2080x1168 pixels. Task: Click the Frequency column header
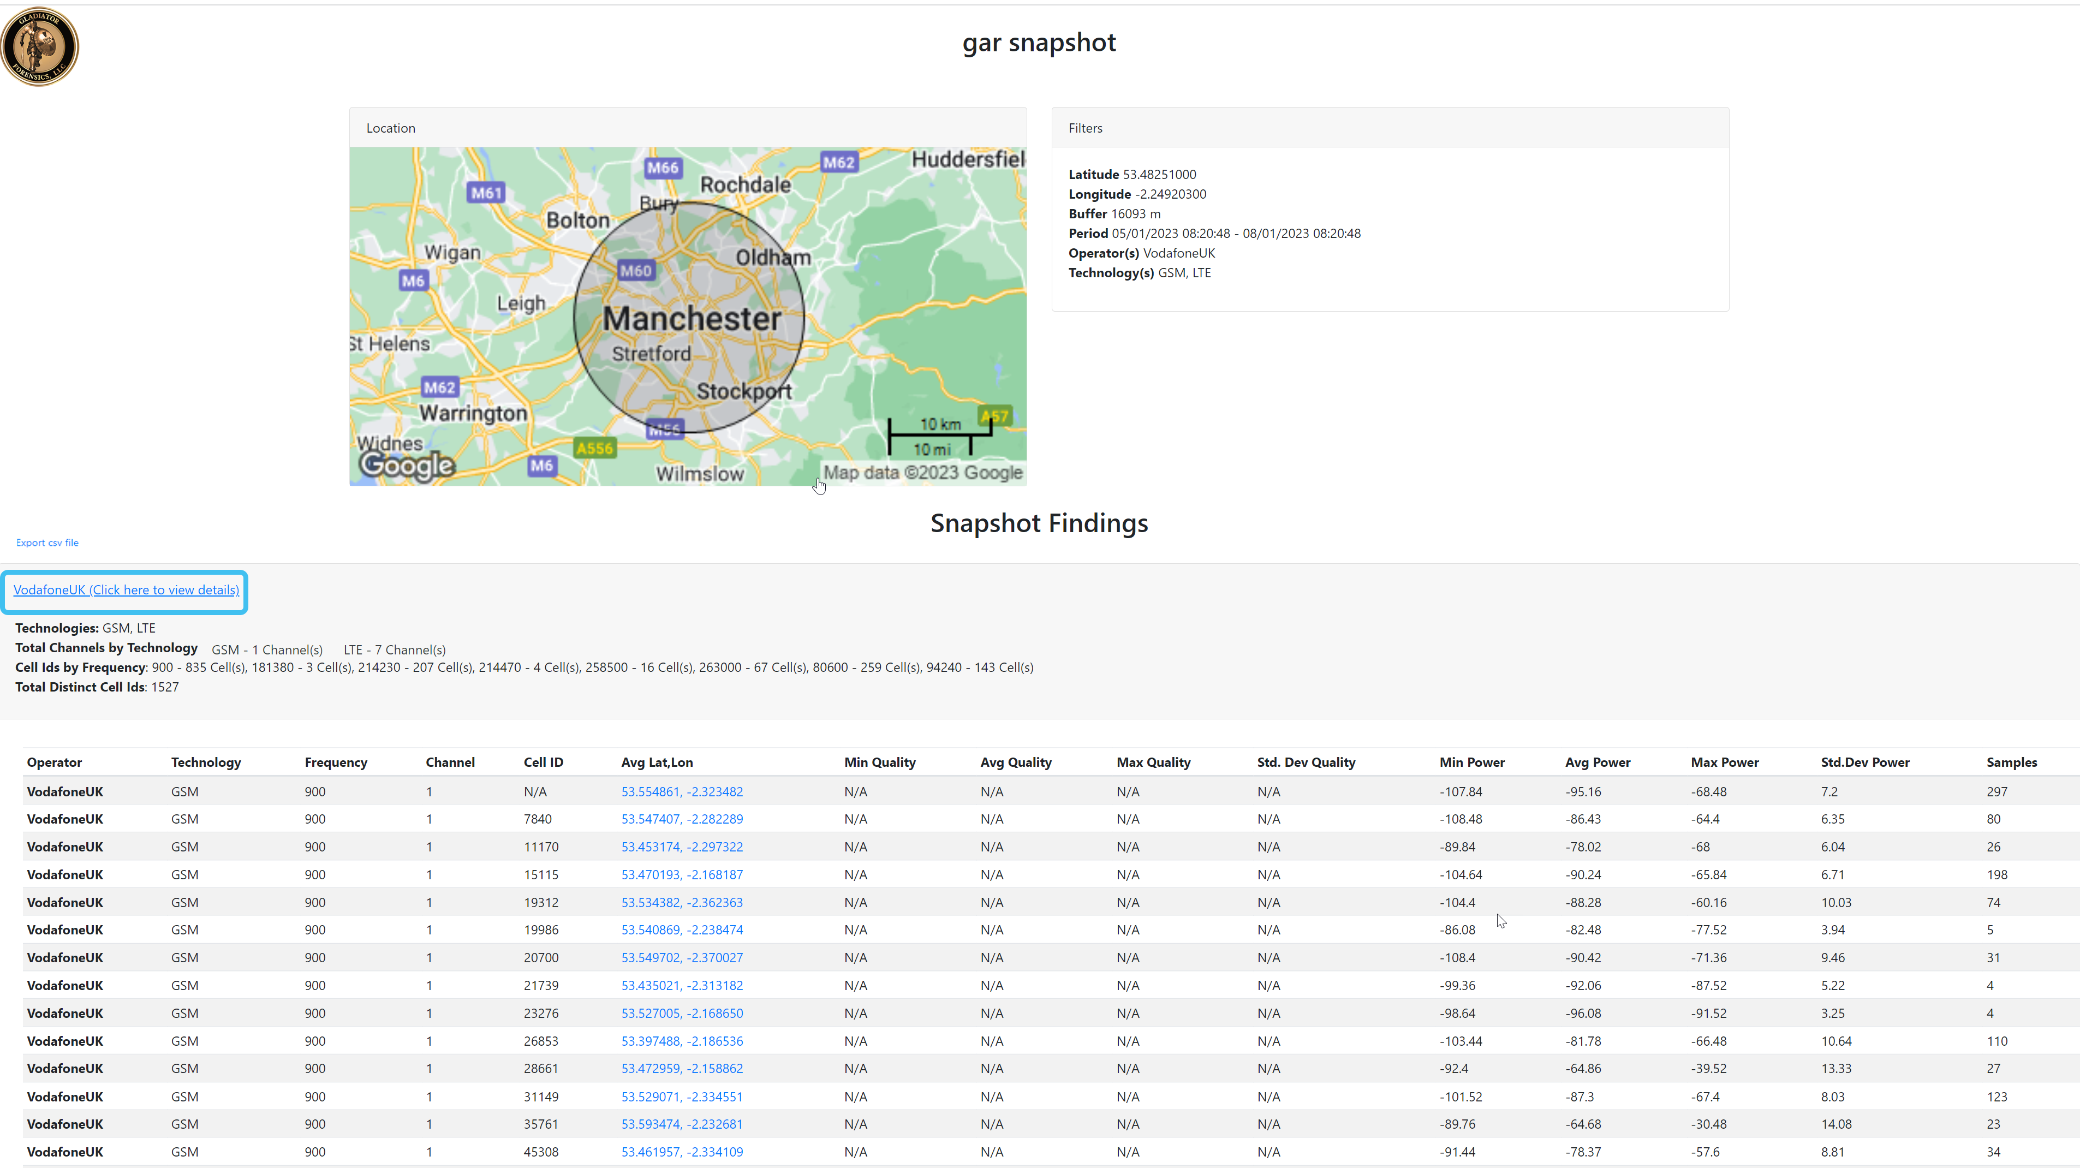(335, 762)
